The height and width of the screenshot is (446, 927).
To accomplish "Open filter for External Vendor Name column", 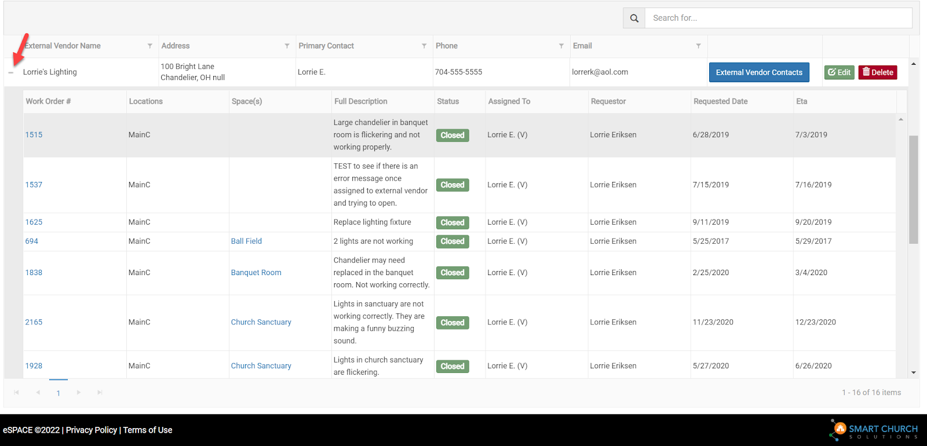I will pyautogui.click(x=150, y=46).
